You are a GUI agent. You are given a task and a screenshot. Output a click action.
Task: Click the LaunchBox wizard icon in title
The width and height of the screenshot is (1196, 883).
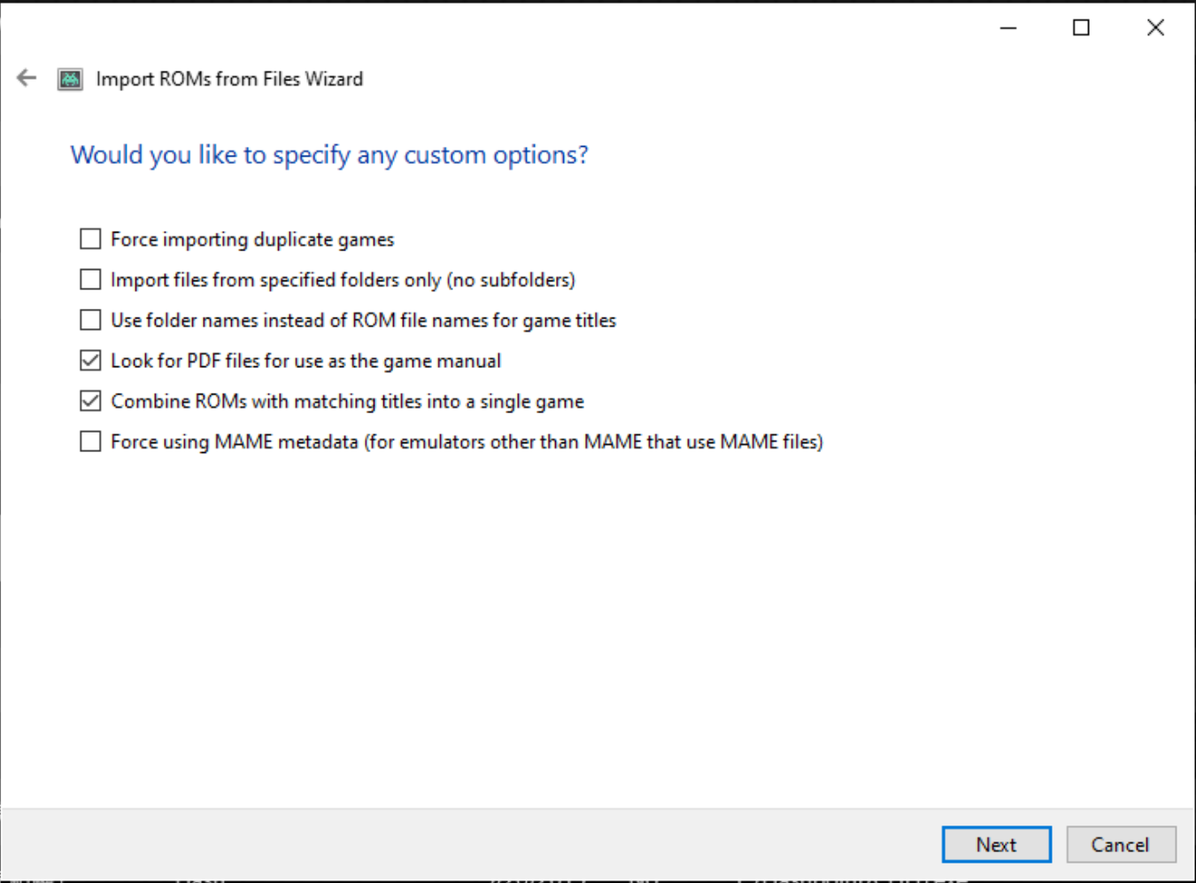click(71, 79)
